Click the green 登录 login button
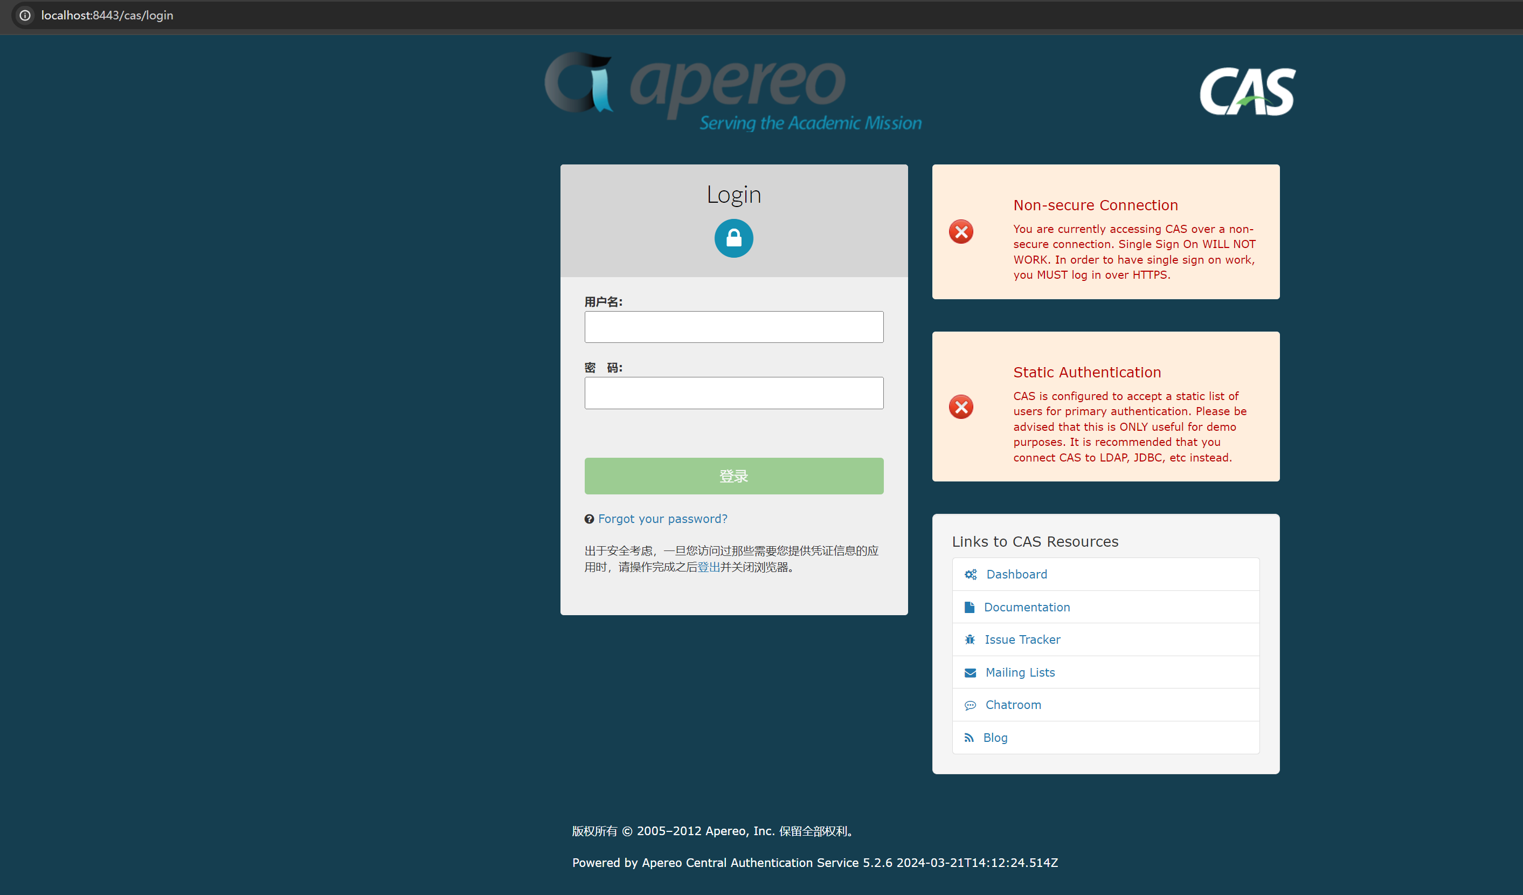Screen dimensions: 1523x895 pos(733,476)
